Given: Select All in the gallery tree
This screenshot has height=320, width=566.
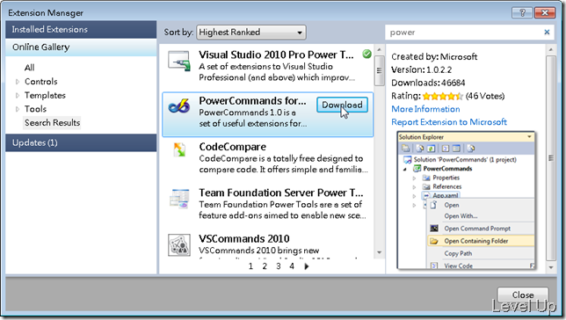Looking at the screenshot, I should coord(29,68).
